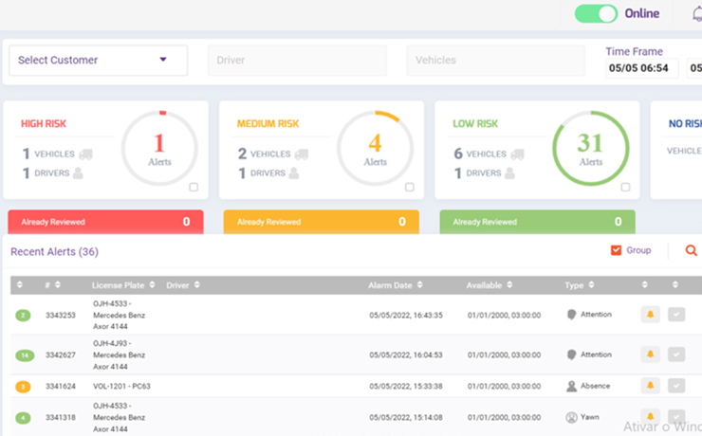Click the checkmark icon for alert 3341624
702x436 pixels.
[x=675, y=386]
